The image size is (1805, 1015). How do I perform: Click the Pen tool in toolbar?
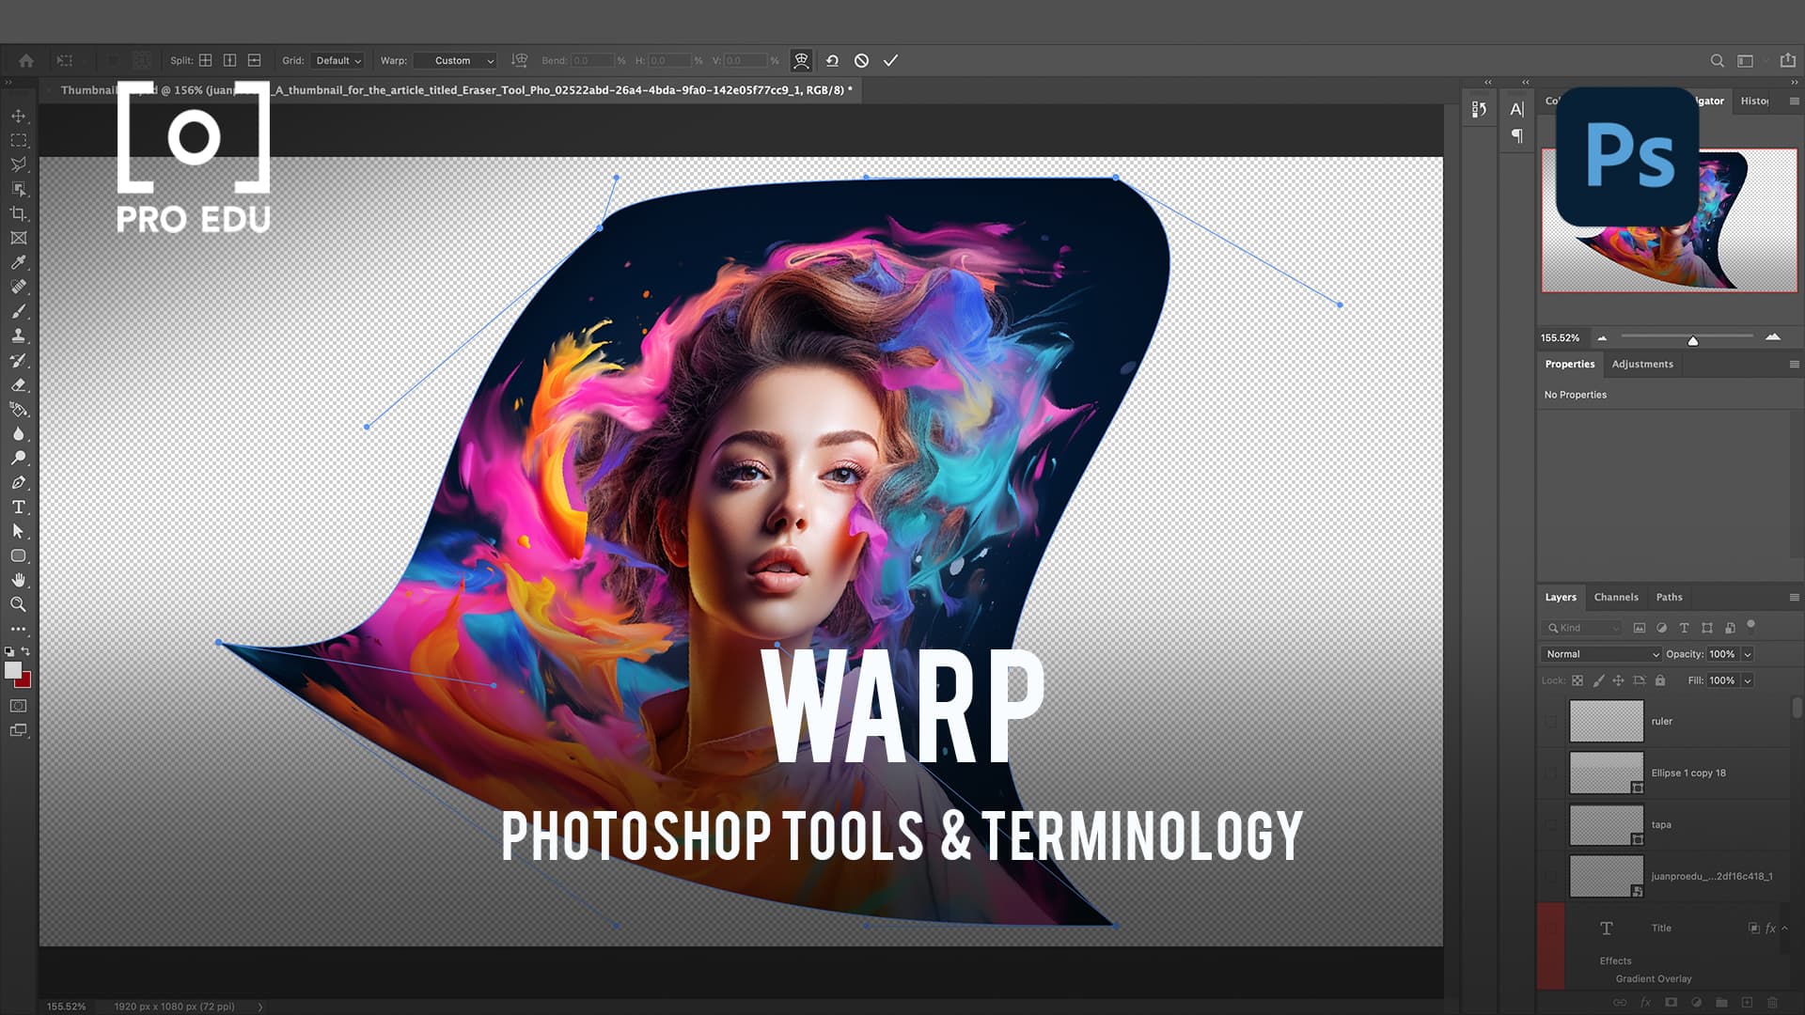point(19,481)
